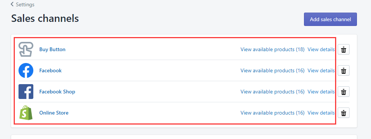View details of Online Store channel

click(321, 113)
